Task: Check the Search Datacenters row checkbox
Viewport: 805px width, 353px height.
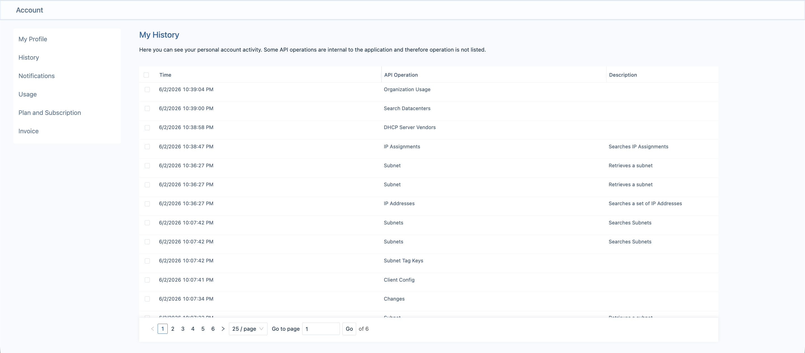Action: coord(147,108)
